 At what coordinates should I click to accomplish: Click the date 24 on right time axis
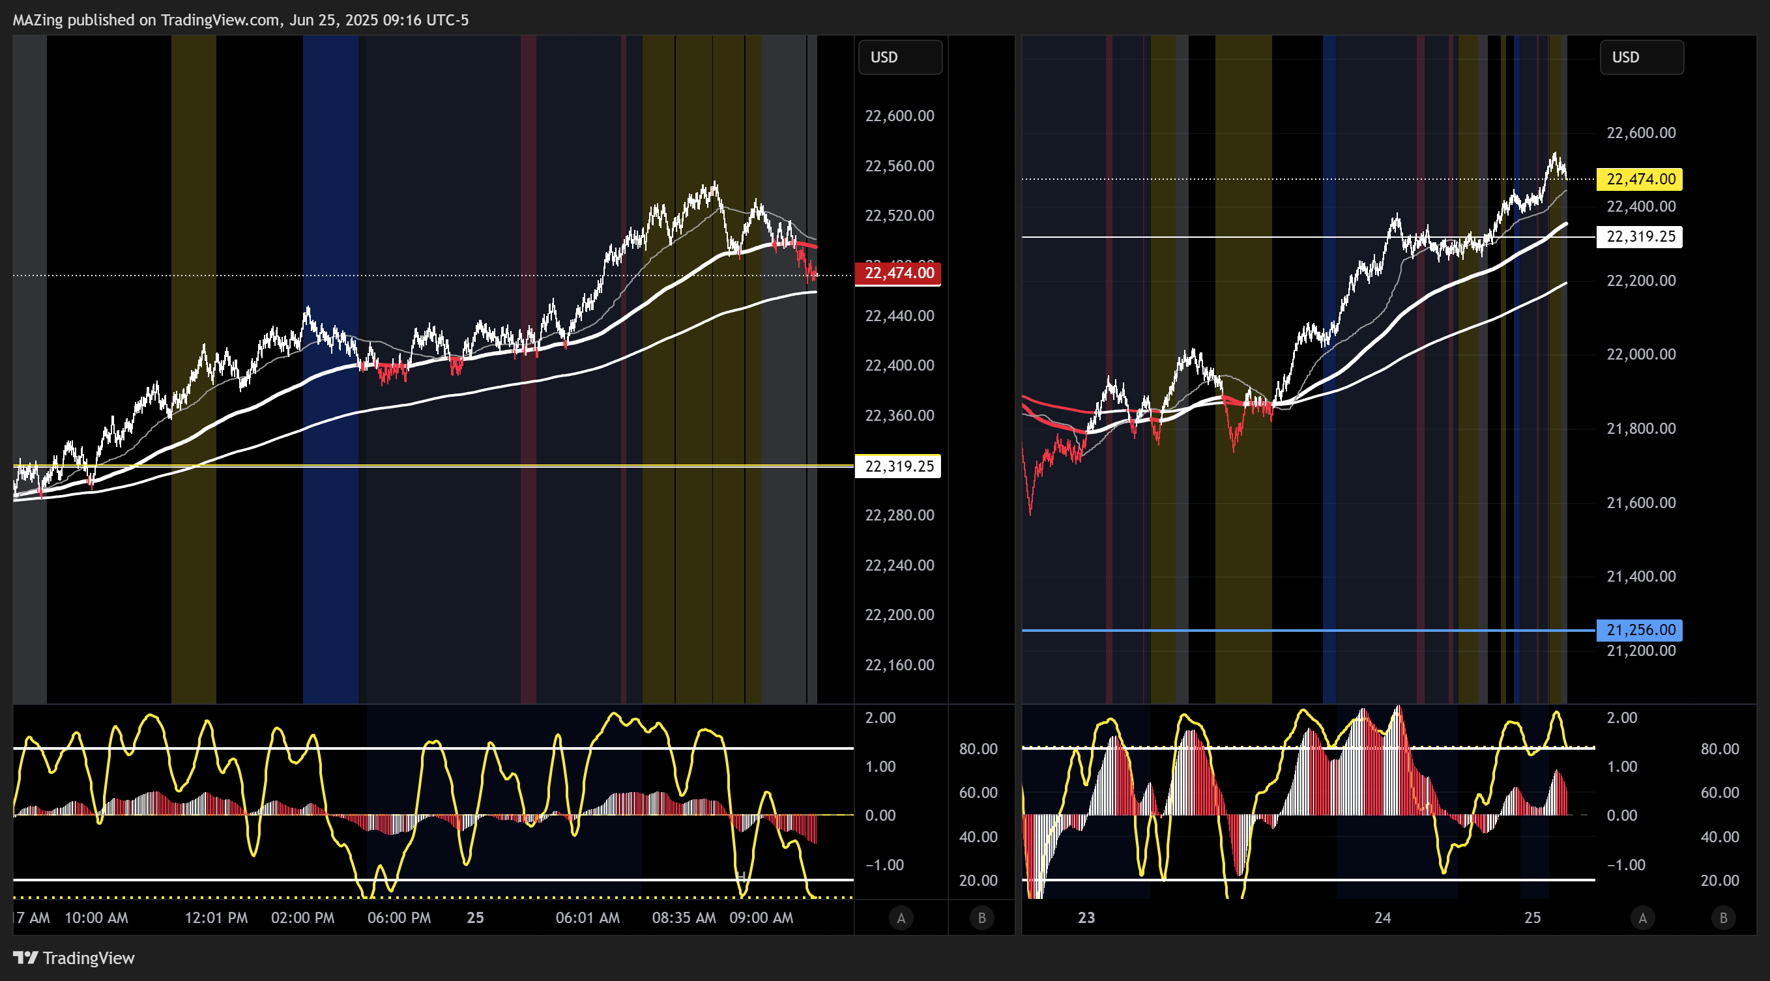click(1382, 918)
